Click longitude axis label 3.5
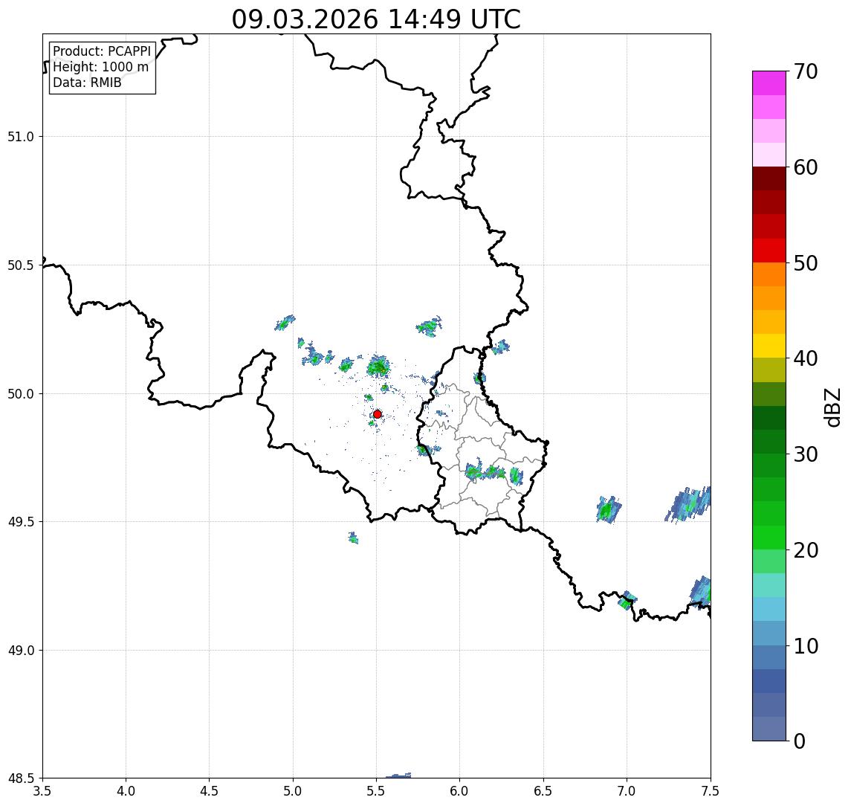 click(x=42, y=791)
